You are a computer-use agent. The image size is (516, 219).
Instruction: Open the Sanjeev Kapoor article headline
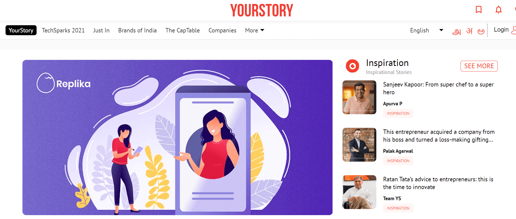(438, 88)
